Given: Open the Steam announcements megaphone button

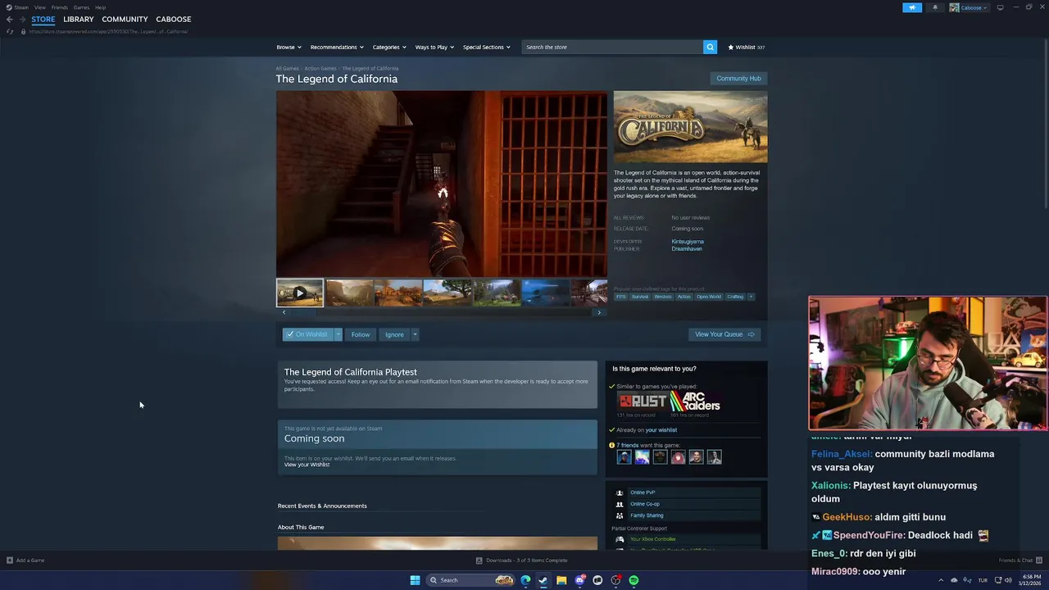Looking at the screenshot, I should [912, 7].
